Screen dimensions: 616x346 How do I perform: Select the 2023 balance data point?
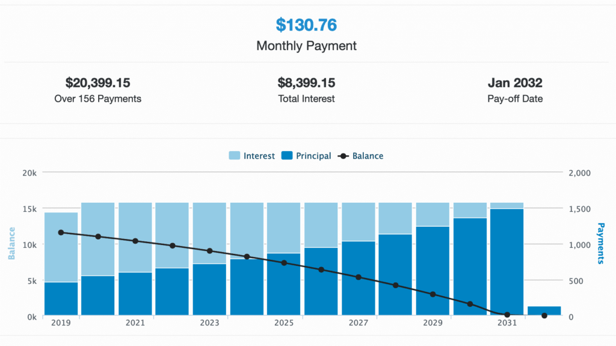point(210,251)
